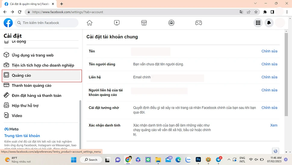Open the weather widget 89°F
This screenshot has width=292, height=165.
18,160
